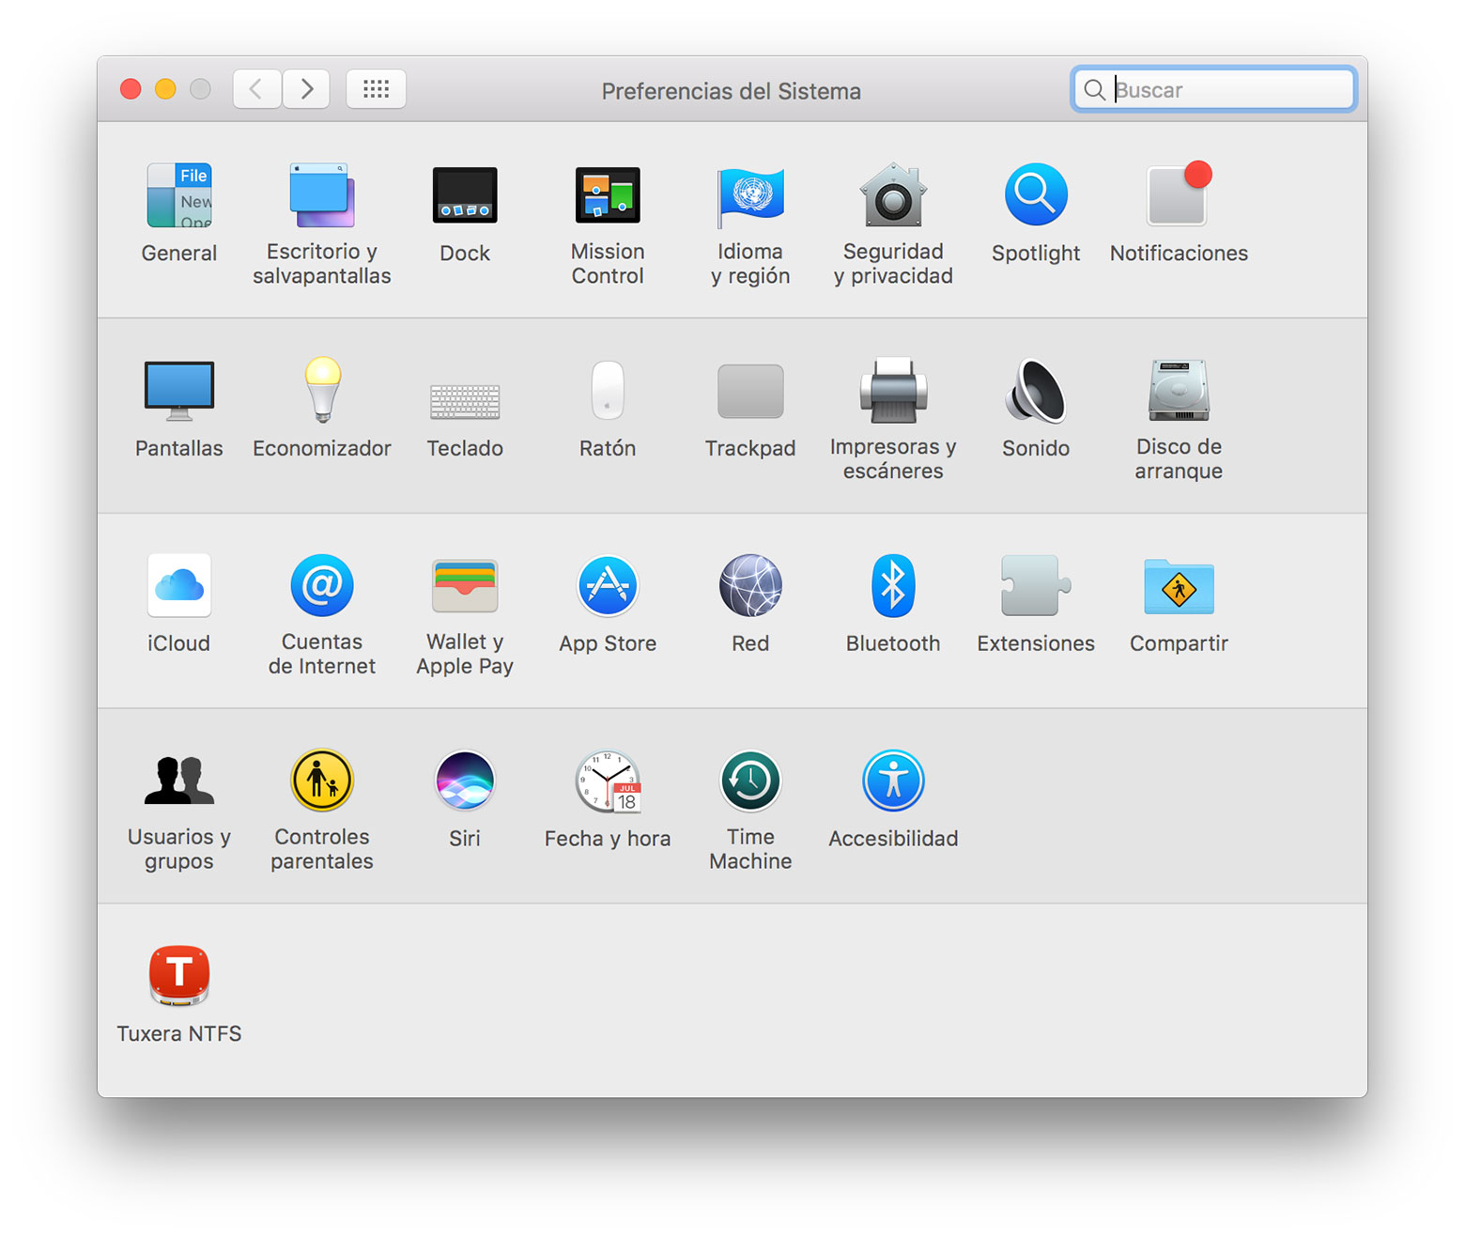Focus the Buscar search field
The image size is (1465, 1237).
[x=1213, y=89]
